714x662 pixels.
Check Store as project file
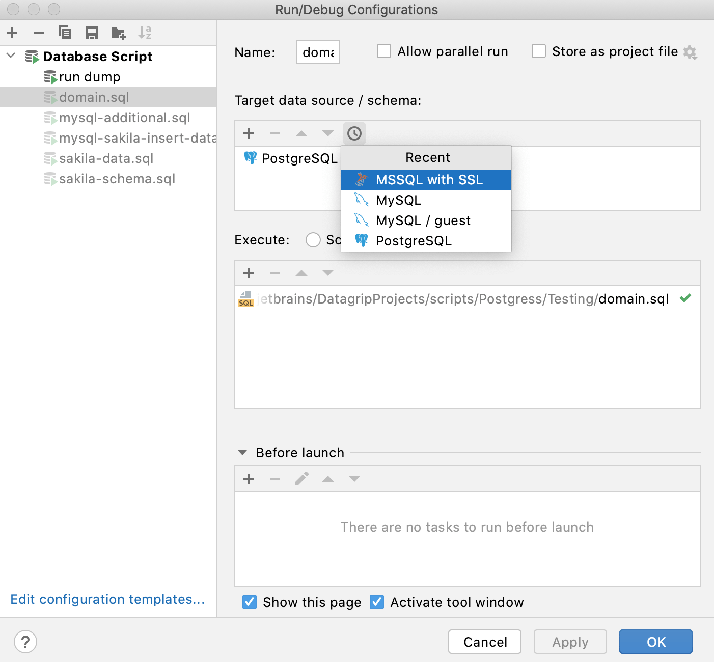[538, 51]
